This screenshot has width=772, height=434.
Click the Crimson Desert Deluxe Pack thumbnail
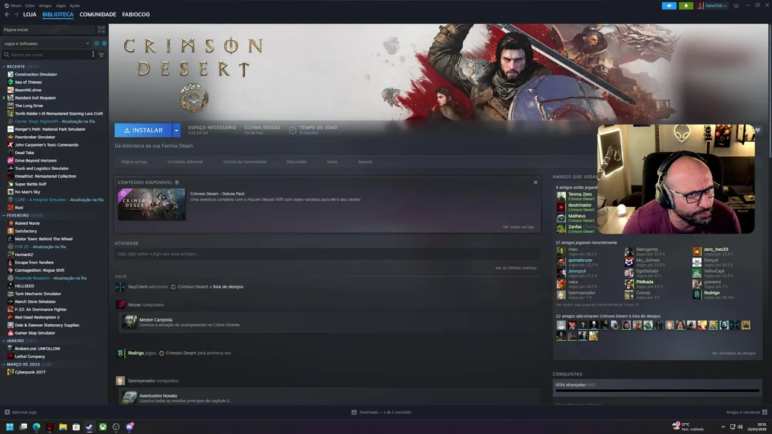click(x=151, y=204)
